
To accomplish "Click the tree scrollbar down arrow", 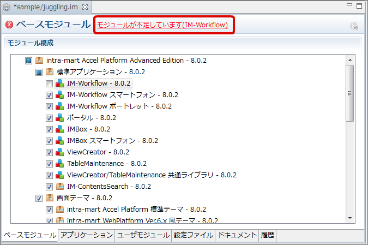I will [x=350, y=218].
